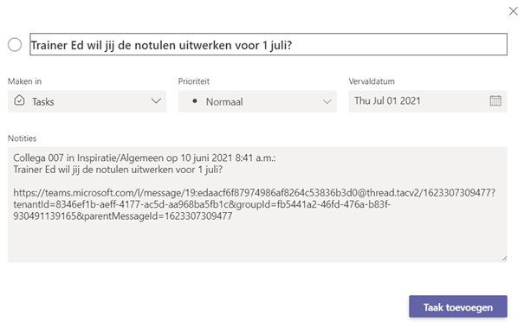Click the Notities label
Image resolution: width=524 pixels, height=328 pixels.
(x=22, y=138)
